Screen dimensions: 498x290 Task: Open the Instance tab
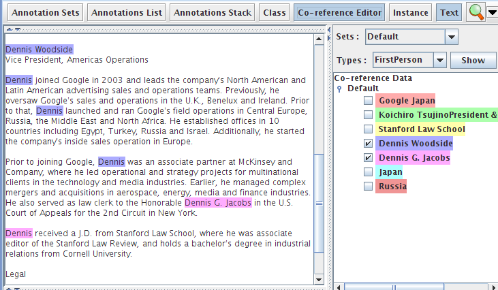click(410, 12)
